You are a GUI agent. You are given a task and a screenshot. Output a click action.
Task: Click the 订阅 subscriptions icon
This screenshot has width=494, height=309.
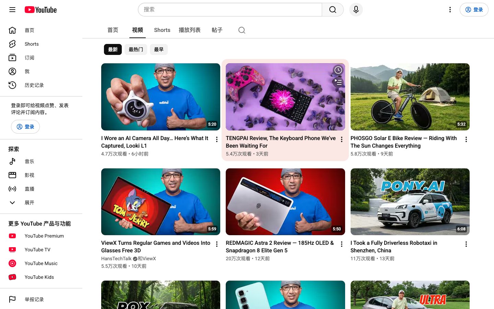tap(12, 58)
